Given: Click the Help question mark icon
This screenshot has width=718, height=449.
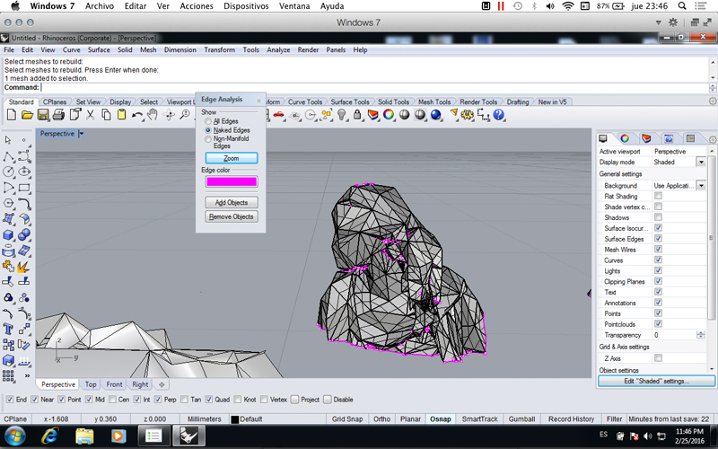Looking at the screenshot, I should coord(499,115).
